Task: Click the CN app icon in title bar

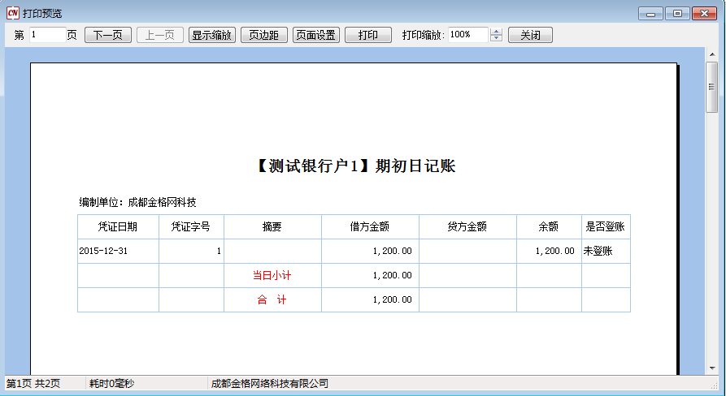Action: [12, 13]
